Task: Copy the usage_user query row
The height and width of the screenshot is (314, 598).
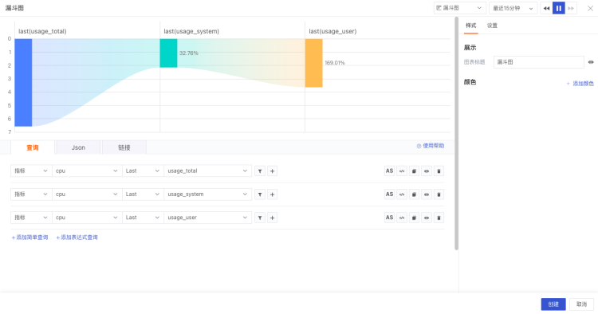Action: (x=414, y=218)
